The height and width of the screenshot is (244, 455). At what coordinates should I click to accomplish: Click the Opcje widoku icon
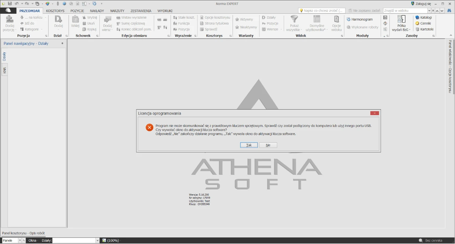pos(336,19)
